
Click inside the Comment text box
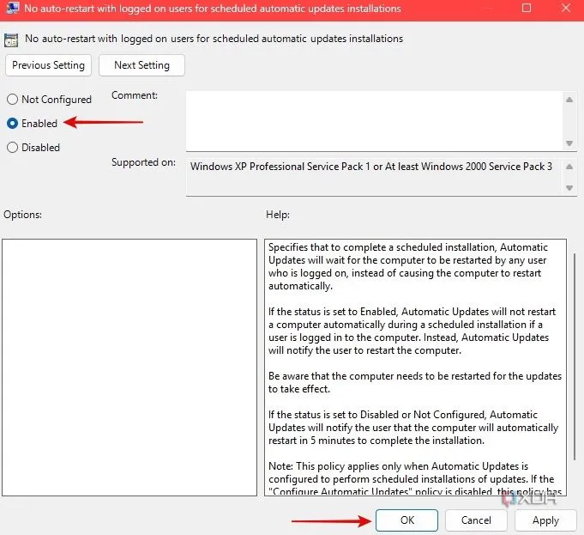point(374,121)
